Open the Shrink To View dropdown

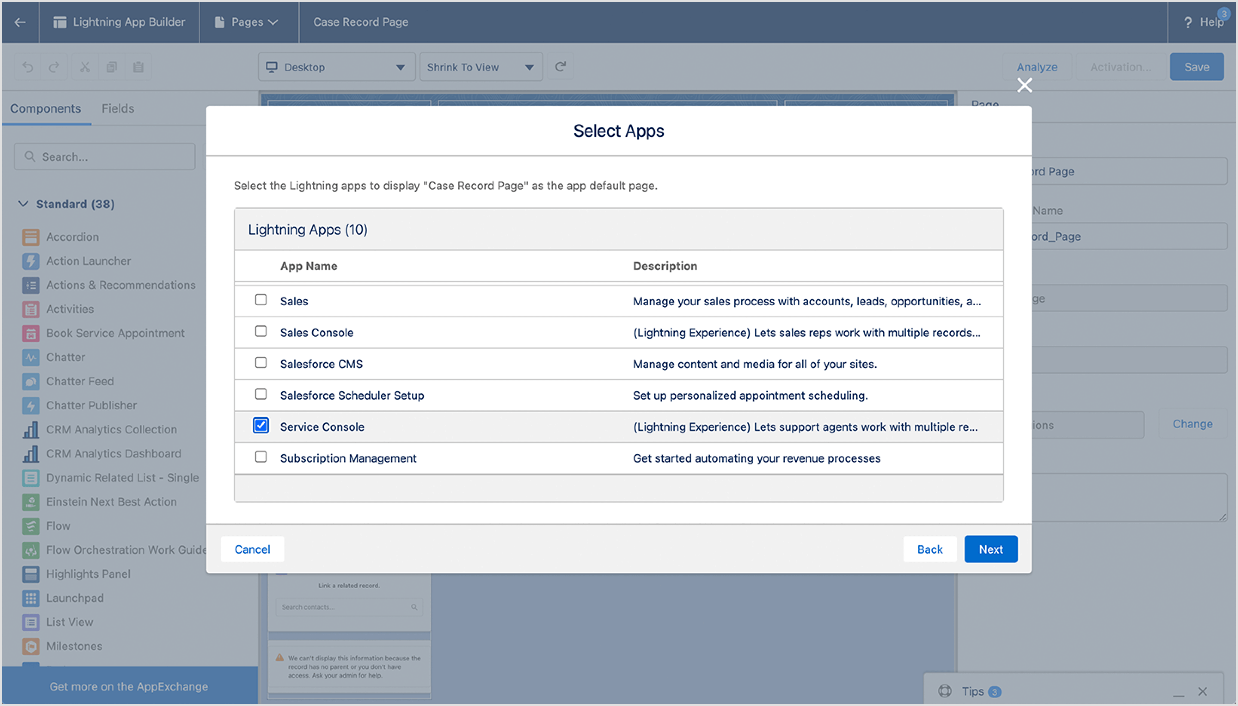point(480,67)
